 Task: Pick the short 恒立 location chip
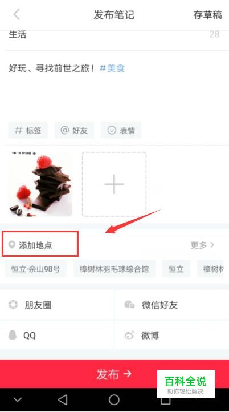[176, 269]
